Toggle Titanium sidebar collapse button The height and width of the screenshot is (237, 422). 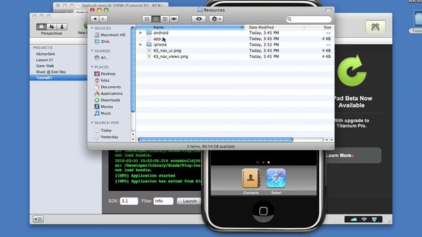(x=38, y=219)
